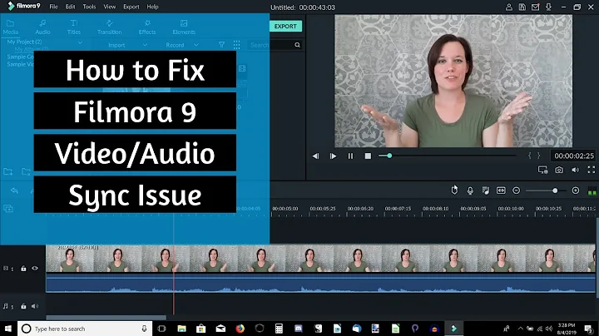
Task: Collapse the My Project folder chevron
Action: pos(80,42)
